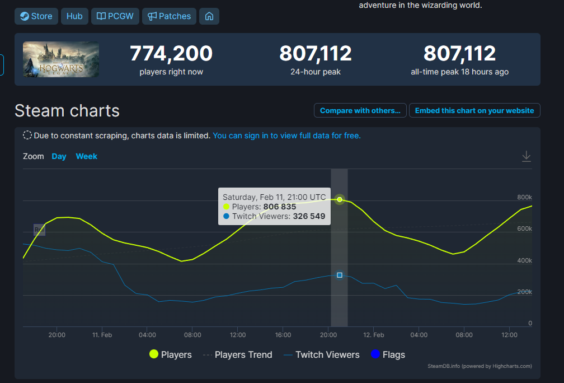Click the chart download icon
Image resolution: width=564 pixels, height=383 pixels.
526,156
